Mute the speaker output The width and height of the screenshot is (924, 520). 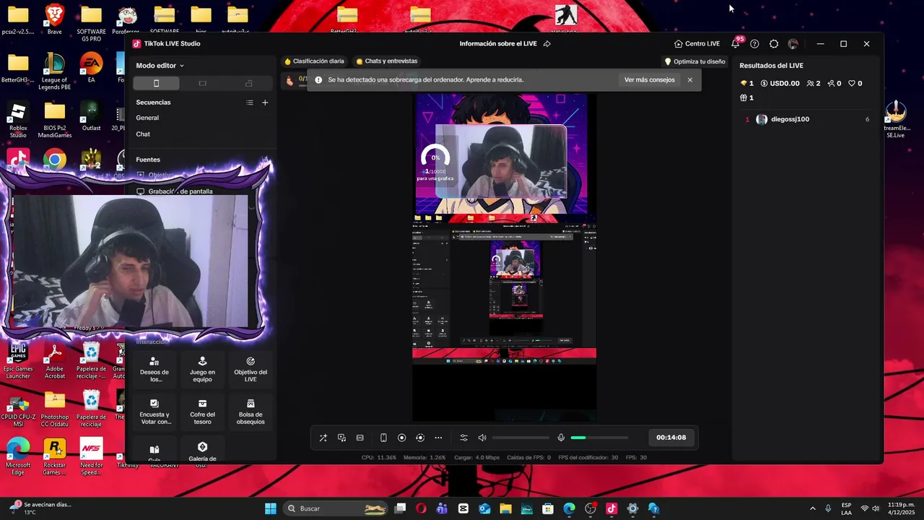(482, 438)
